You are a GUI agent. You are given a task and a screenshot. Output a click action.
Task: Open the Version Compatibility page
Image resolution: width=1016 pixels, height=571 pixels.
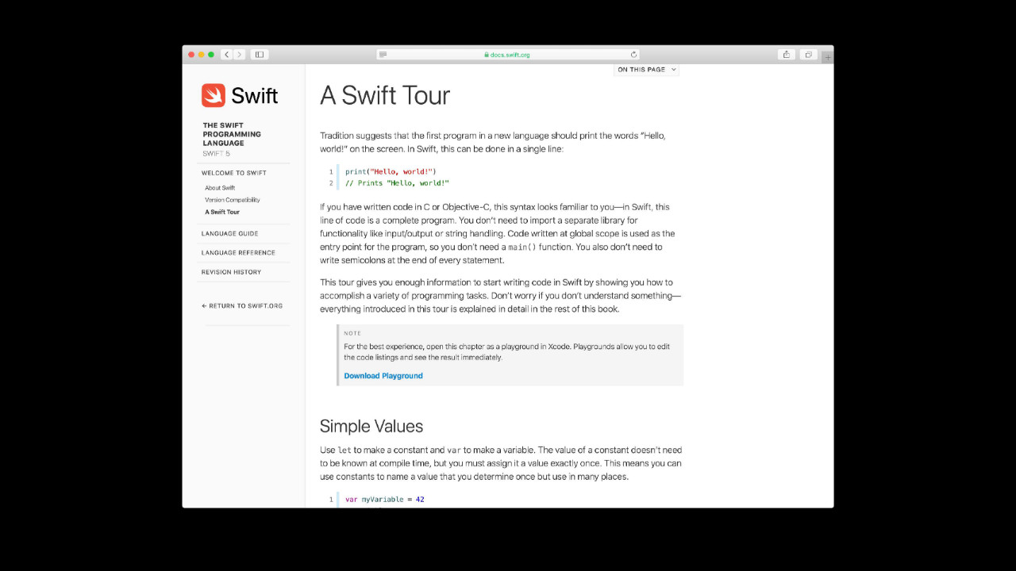233,200
